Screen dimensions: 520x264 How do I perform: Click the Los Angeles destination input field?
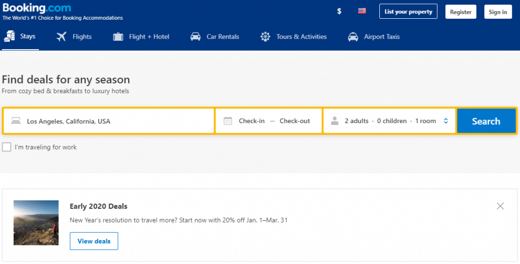click(x=109, y=121)
